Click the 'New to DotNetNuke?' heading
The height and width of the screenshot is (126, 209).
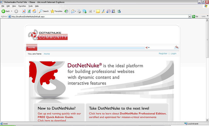click(x=56, y=108)
